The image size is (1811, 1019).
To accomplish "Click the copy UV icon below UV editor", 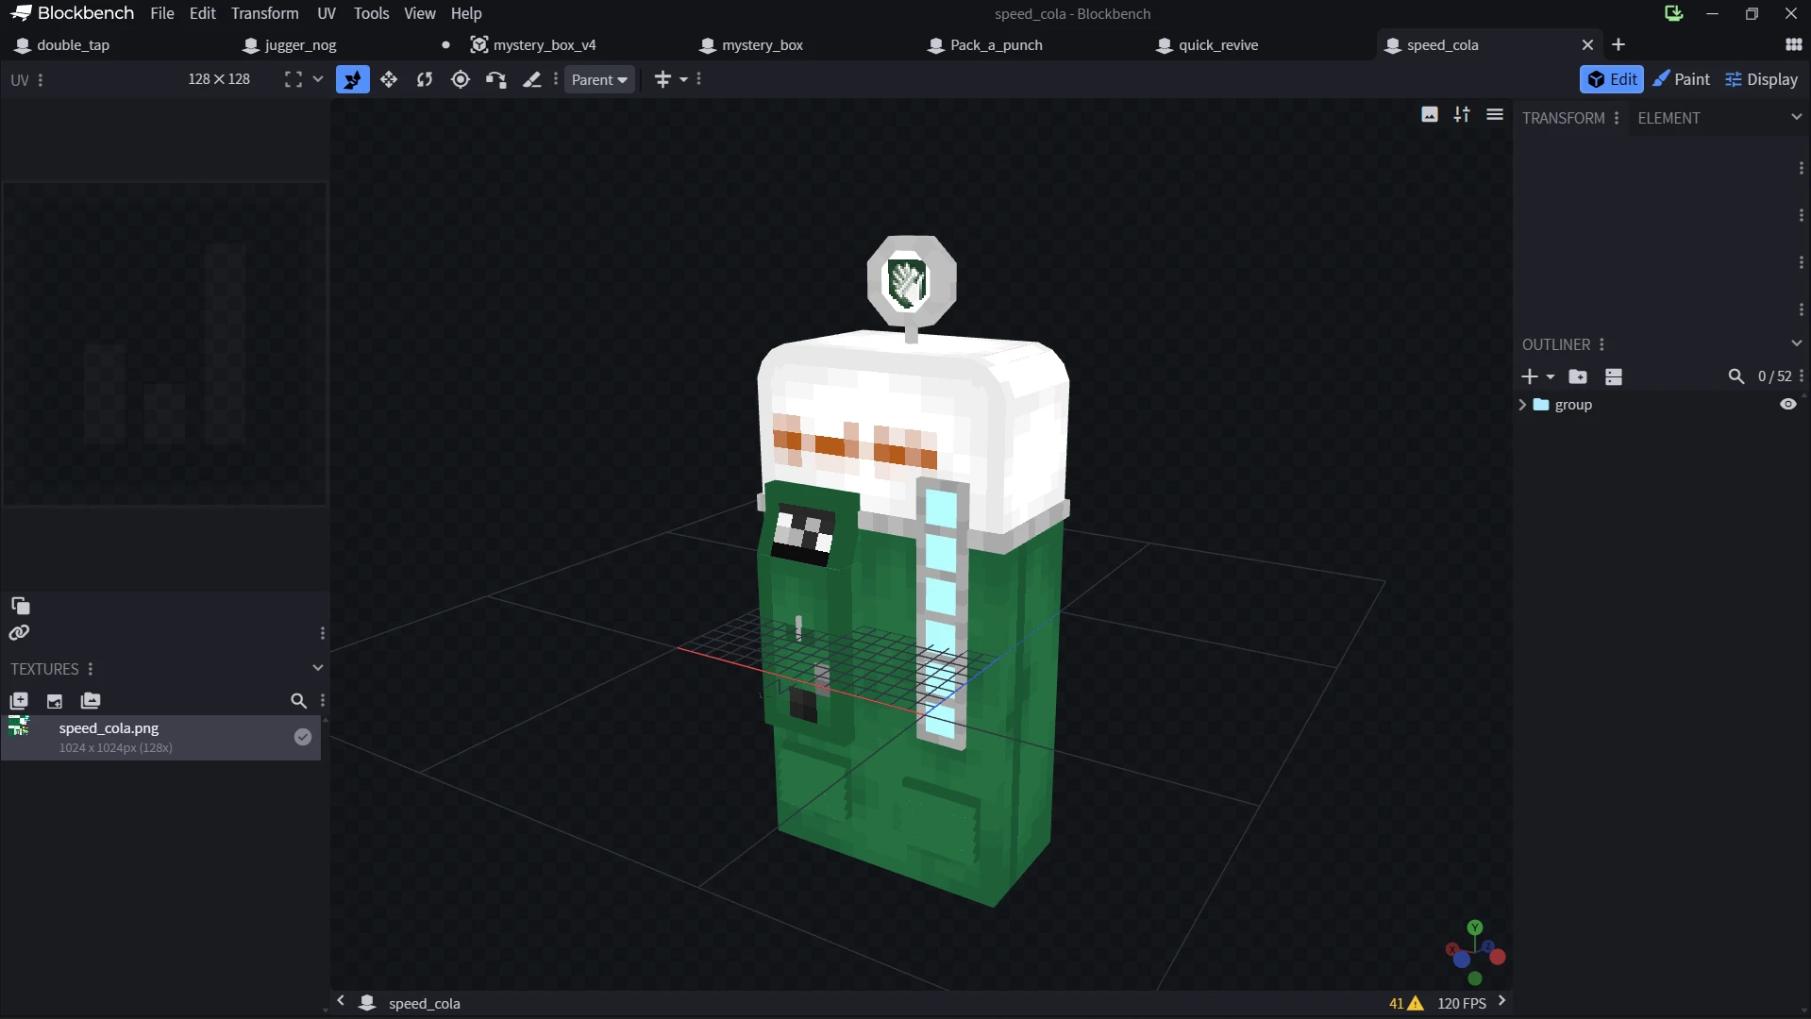I will (20, 606).
